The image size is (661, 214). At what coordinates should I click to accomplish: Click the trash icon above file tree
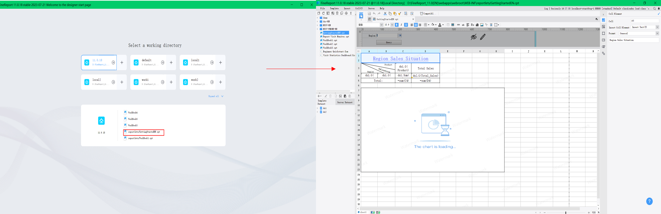pos(337,13)
